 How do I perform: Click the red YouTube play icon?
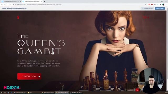pyautogui.click(x=138, y=90)
